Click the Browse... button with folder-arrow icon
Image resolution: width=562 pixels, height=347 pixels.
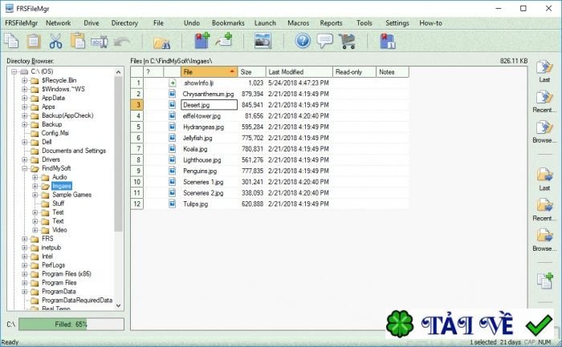click(x=544, y=240)
